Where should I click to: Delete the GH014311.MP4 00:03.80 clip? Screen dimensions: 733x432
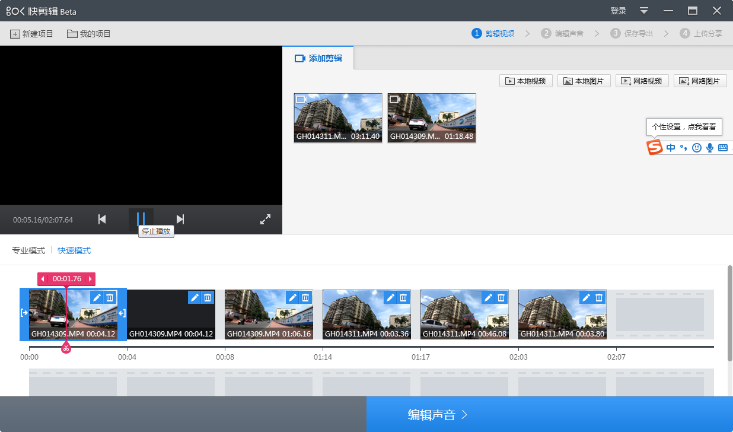coord(599,297)
